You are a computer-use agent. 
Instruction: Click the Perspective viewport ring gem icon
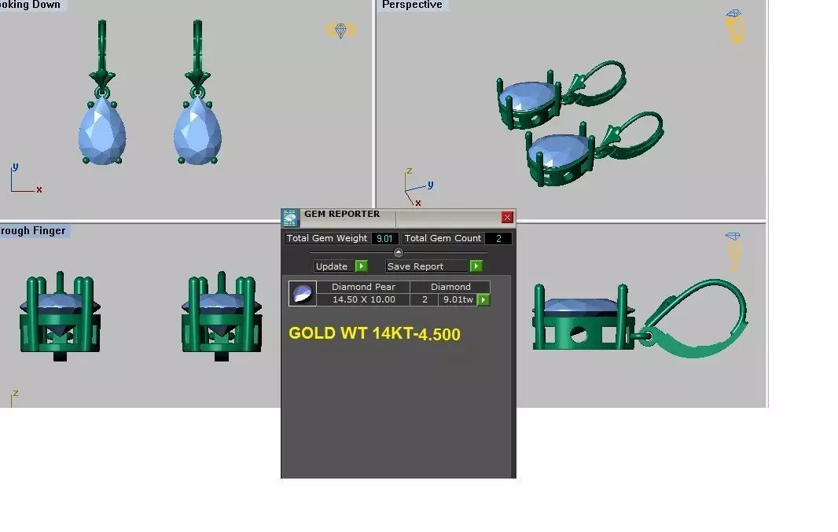click(735, 26)
